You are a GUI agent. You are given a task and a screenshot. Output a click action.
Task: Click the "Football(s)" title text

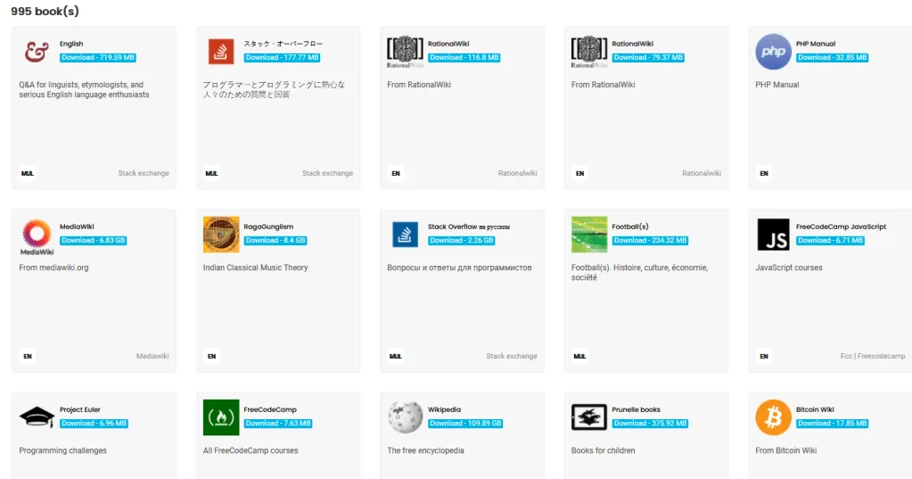click(630, 227)
